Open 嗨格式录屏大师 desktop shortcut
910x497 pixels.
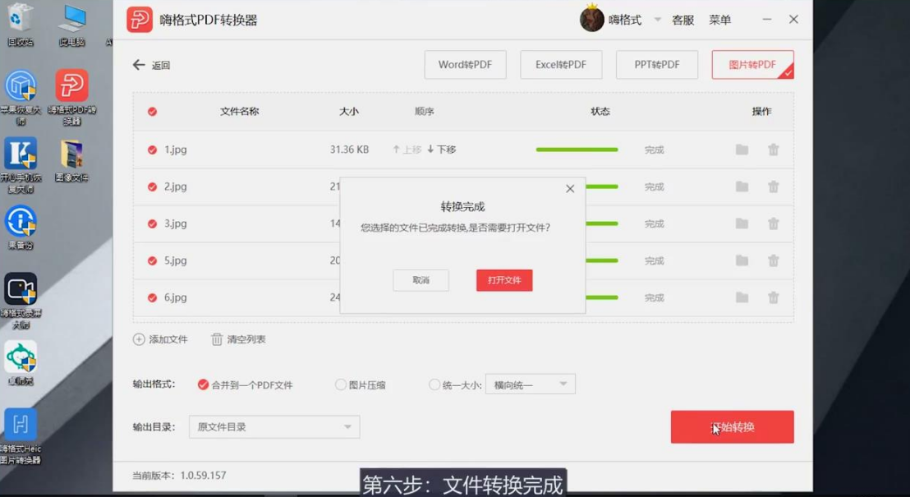[21, 301]
